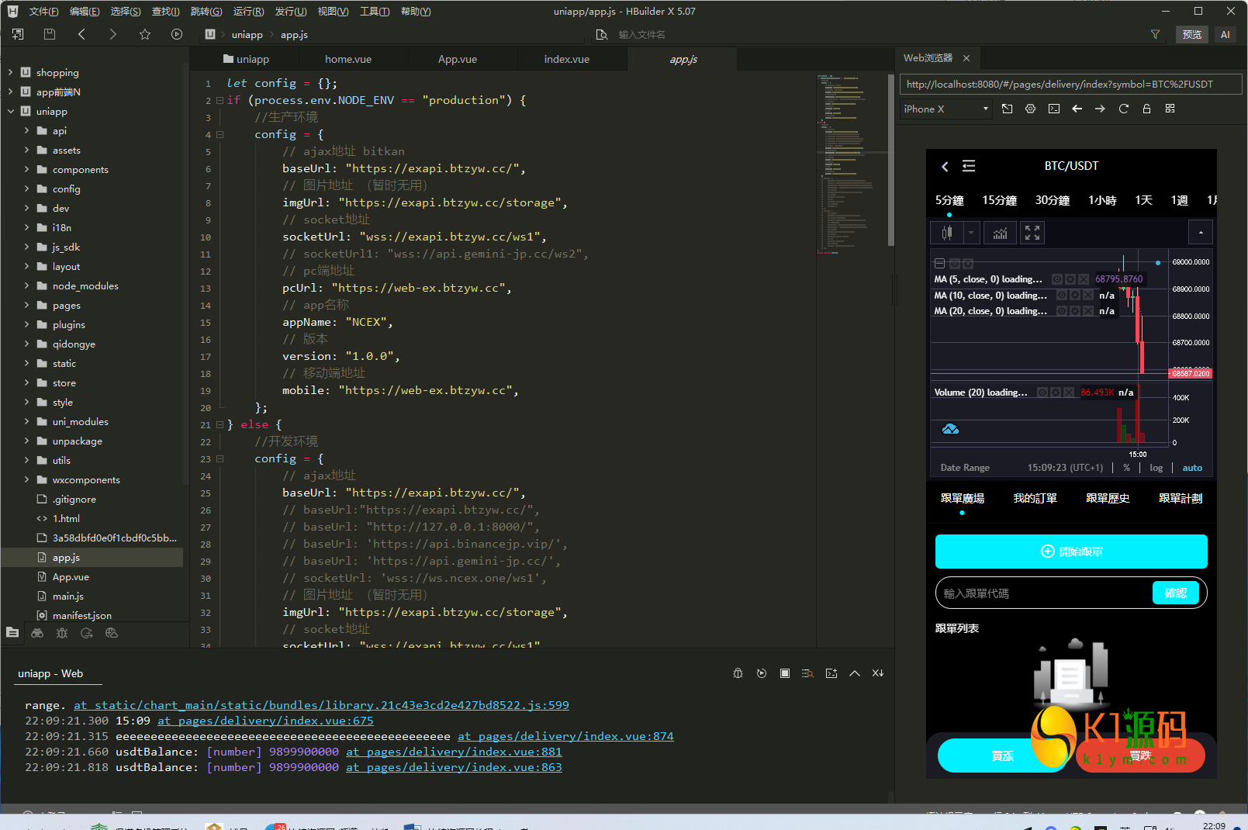The image size is (1248, 830).
Task: Open the web browser settings gear icon
Action: [1031, 109]
